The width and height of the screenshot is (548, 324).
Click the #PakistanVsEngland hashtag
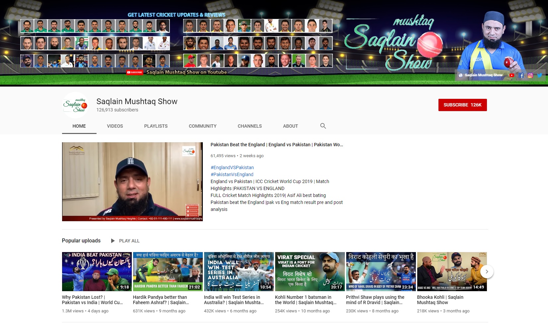[232, 174]
